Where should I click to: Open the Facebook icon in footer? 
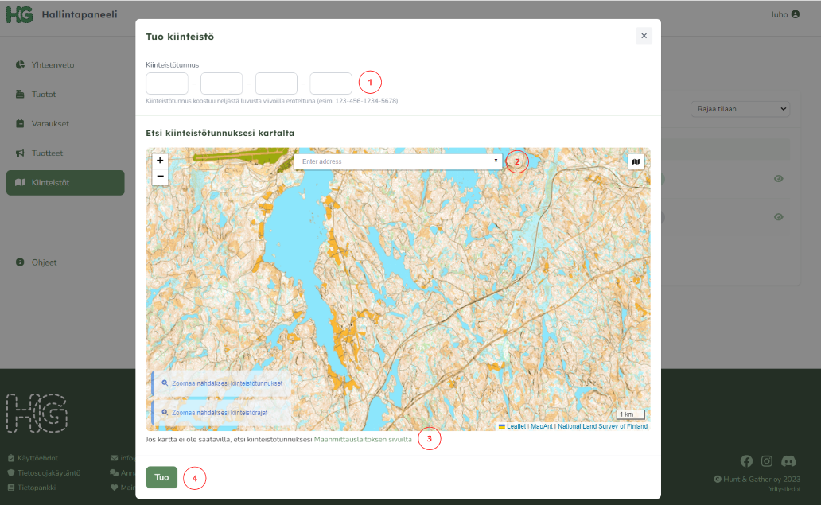point(747,461)
